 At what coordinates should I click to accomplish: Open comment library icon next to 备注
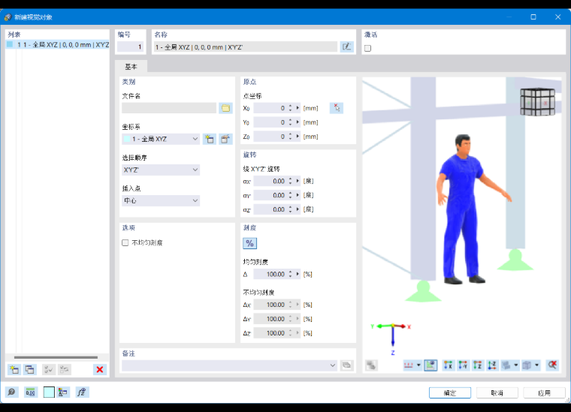(346, 365)
